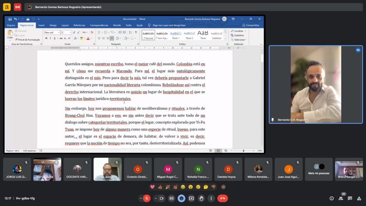Switch to the Layout ribbon tab
Screen dimensions: 366x206
65,25
